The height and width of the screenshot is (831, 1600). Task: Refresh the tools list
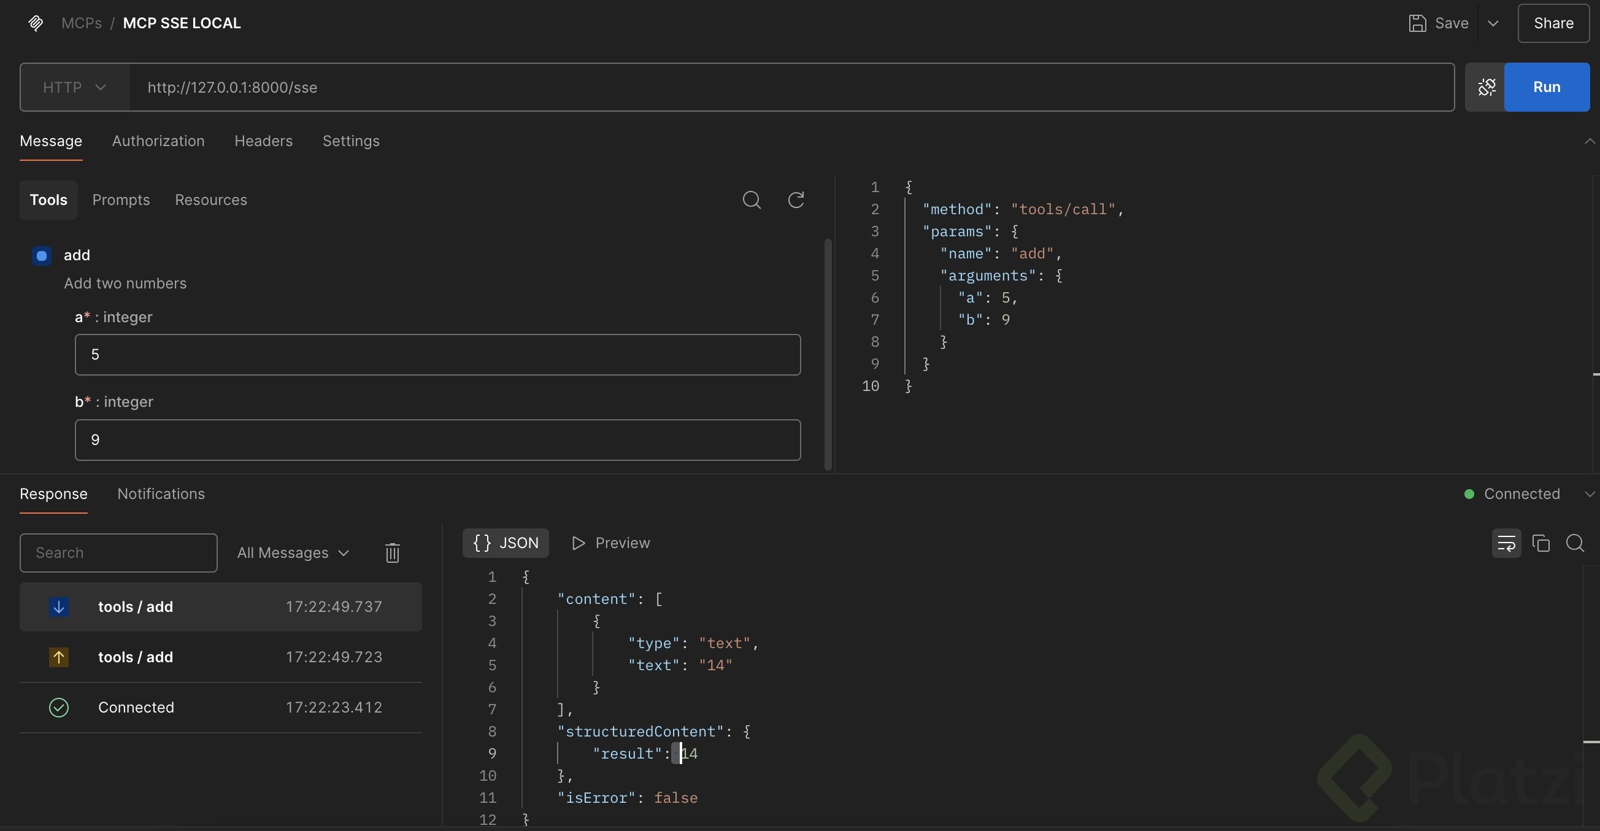coord(796,199)
